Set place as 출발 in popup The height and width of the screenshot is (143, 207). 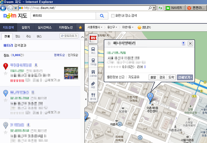pyautogui.click(x=153, y=77)
